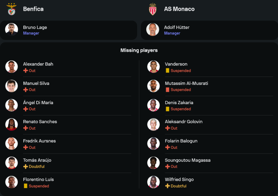Click yellow card icon next to Vanderson
The width and height of the screenshot is (278, 196).
coord(167,71)
